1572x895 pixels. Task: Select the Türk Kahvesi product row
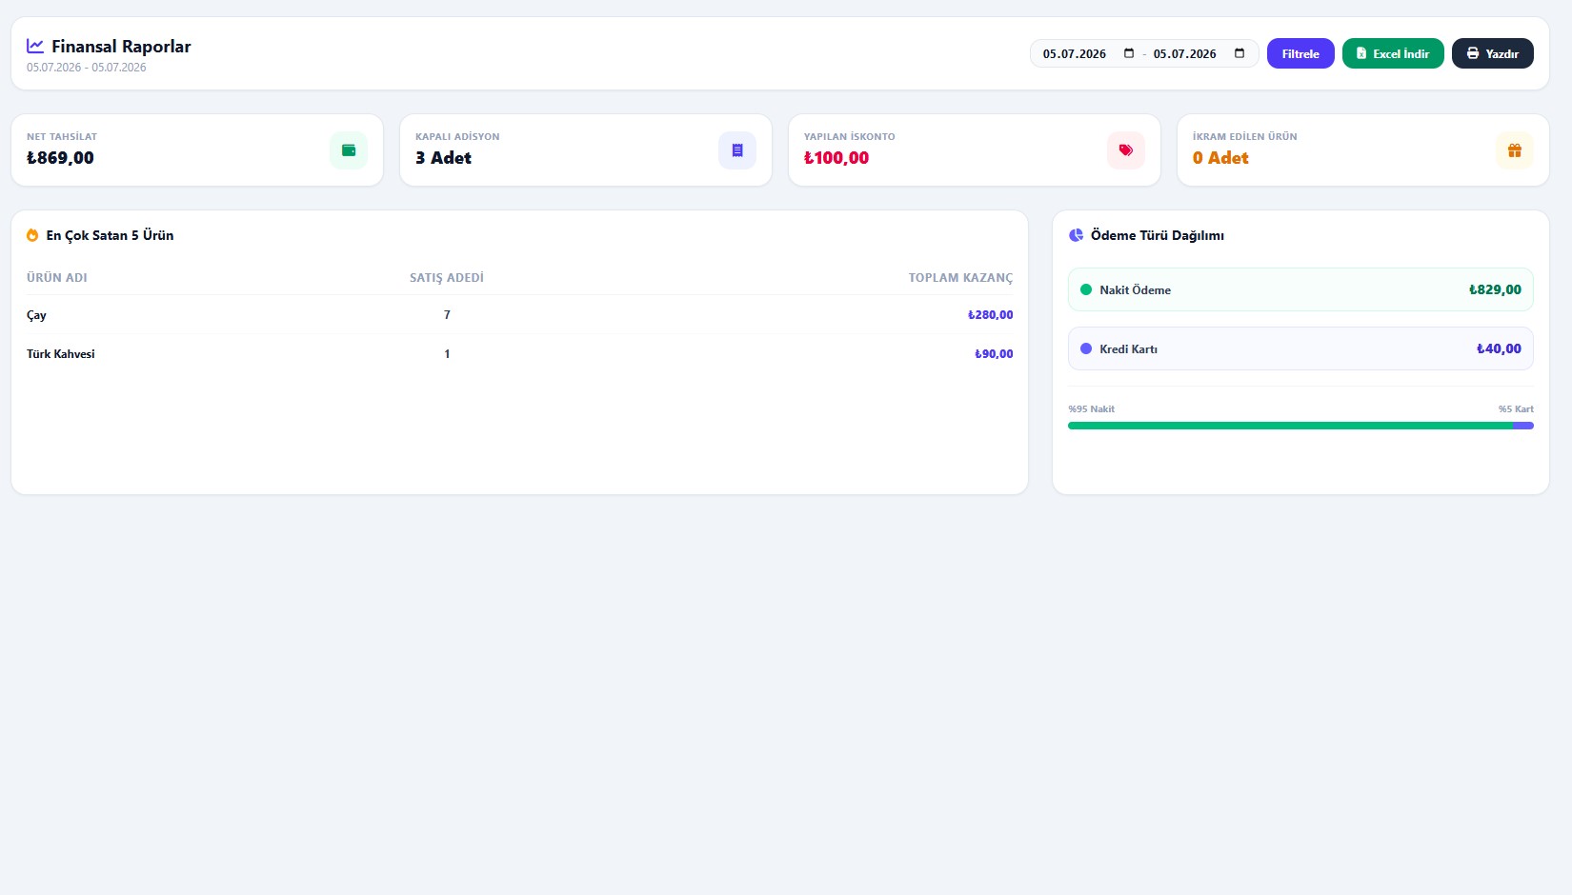click(x=519, y=353)
